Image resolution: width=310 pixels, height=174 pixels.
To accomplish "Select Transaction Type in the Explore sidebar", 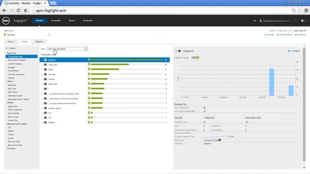I will click(x=21, y=57).
